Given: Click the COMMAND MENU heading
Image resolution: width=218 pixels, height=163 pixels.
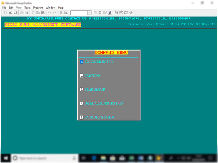Looking at the screenshot, I should 111,53.
